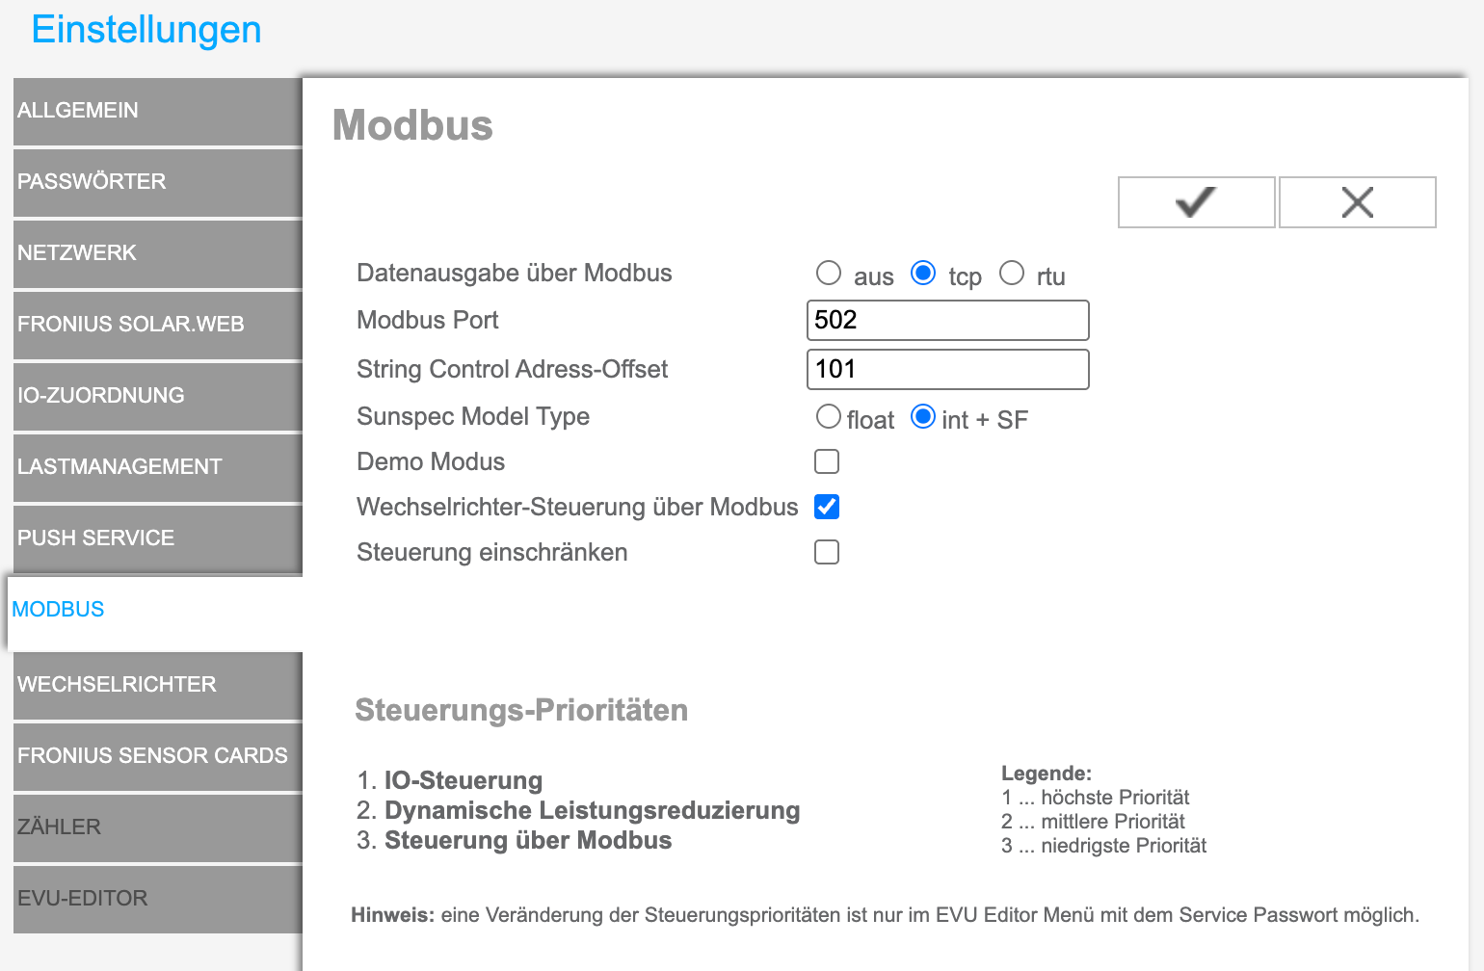1484x971 pixels.
Task: Click into the Modbus Port field
Action: point(947,321)
